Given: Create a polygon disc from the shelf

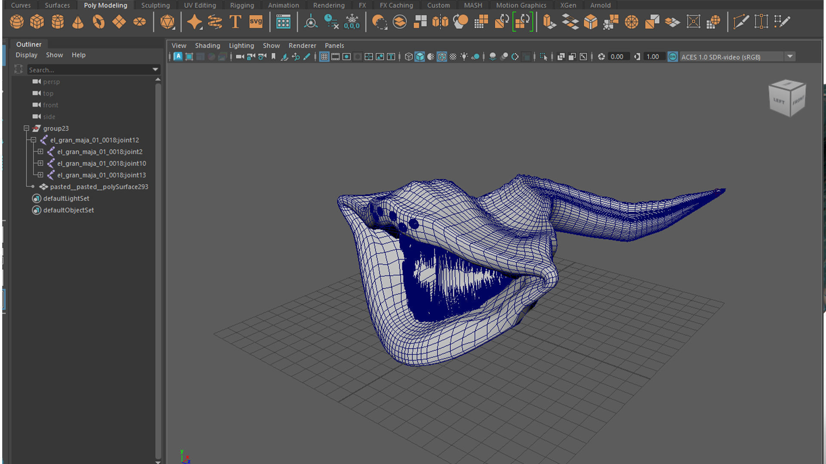Looking at the screenshot, I should [x=139, y=21].
